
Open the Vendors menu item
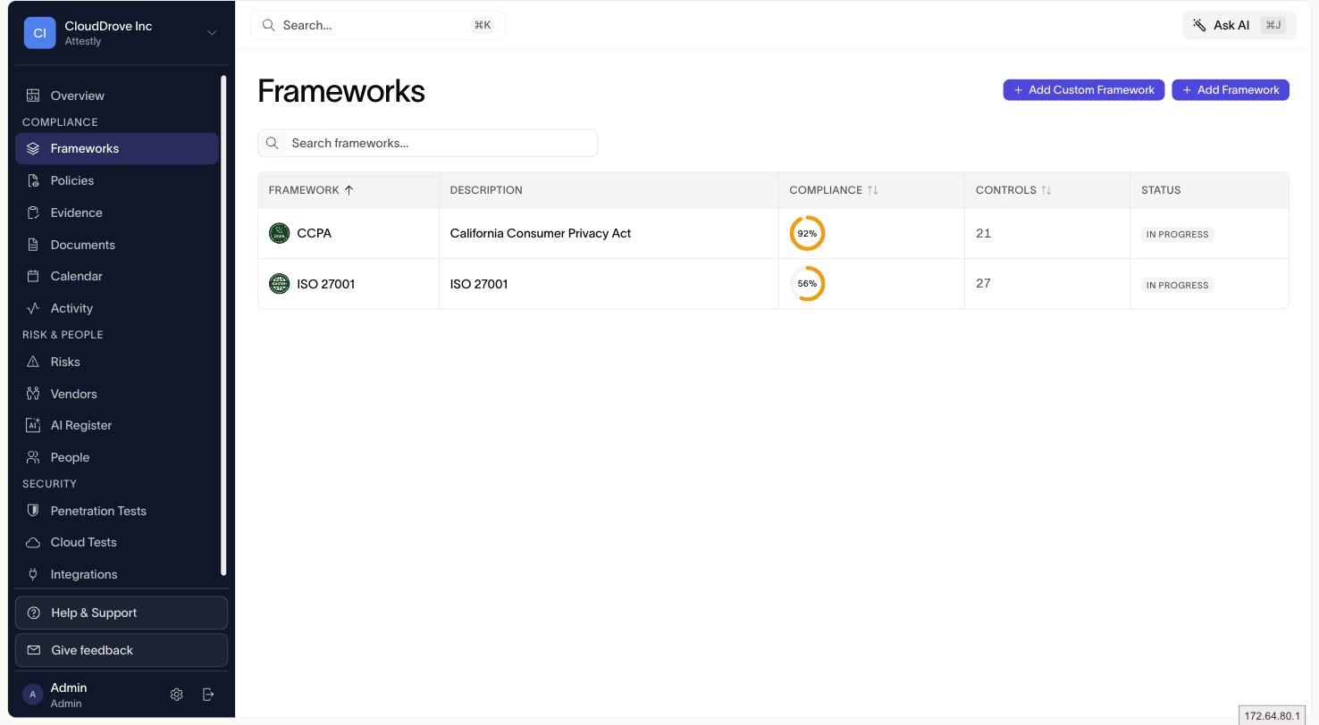pyautogui.click(x=116, y=394)
